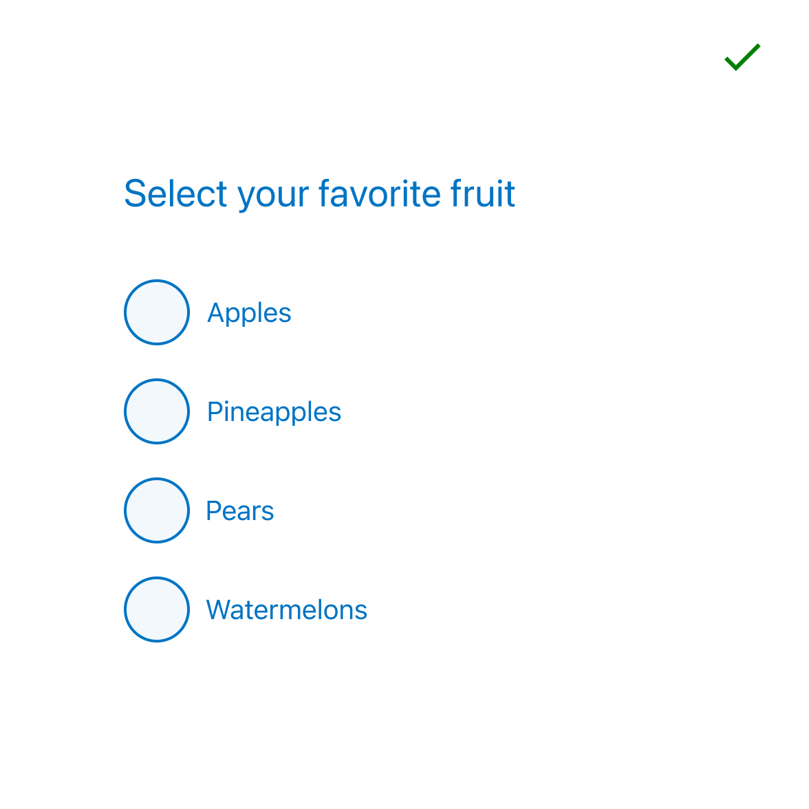This screenshot has height=809, width=809.
Task: Choose Pears as your favorite fruit
Action: point(156,510)
